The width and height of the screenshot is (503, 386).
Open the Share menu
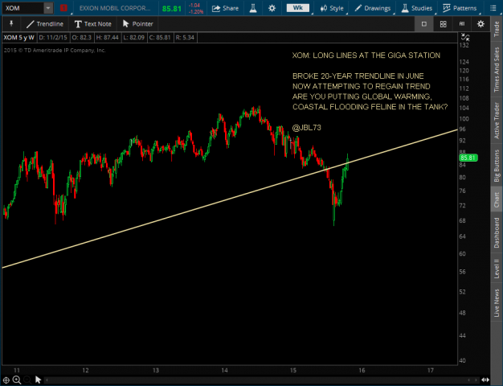225,8
